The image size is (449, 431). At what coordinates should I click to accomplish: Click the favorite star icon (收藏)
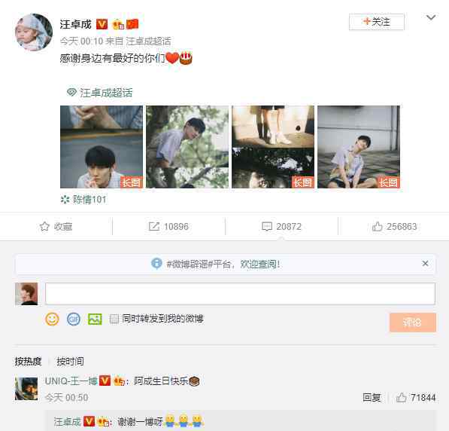click(x=44, y=226)
